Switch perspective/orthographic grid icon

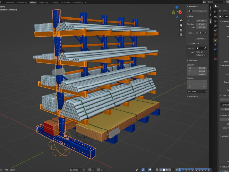(x=181, y=34)
